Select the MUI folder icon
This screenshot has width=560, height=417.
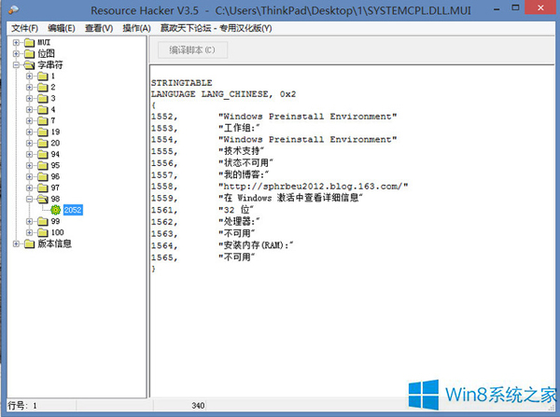[29, 43]
